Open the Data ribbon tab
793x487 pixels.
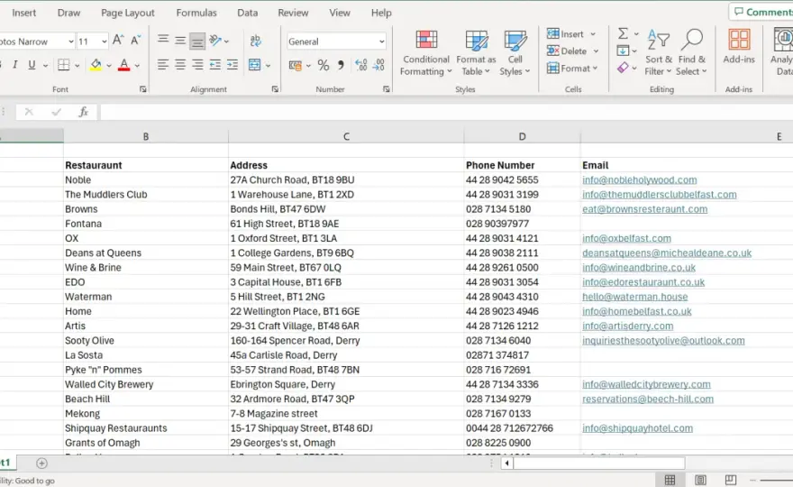[247, 13]
